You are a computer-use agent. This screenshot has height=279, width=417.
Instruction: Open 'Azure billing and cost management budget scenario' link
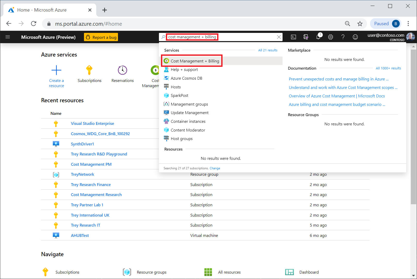[x=337, y=105]
